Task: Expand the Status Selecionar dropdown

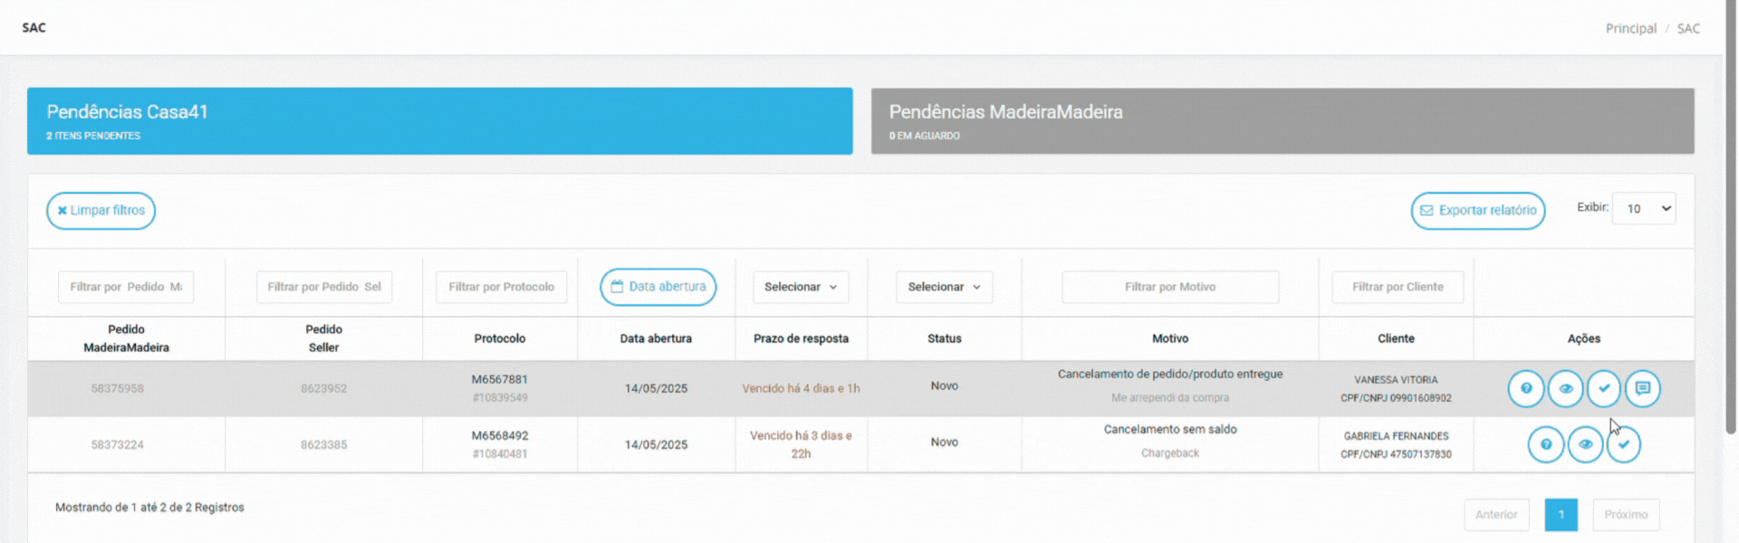Action: coord(945,287)
